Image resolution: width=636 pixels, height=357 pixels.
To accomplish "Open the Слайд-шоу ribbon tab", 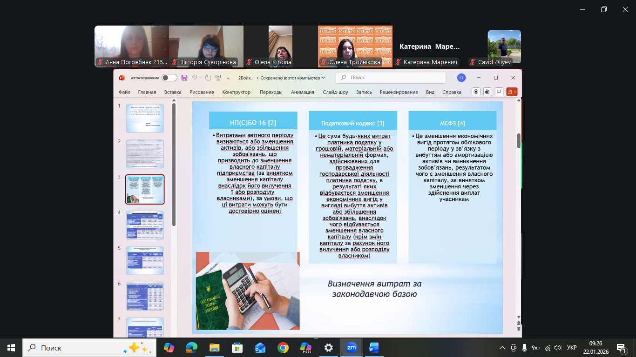I will coord(335,92).
